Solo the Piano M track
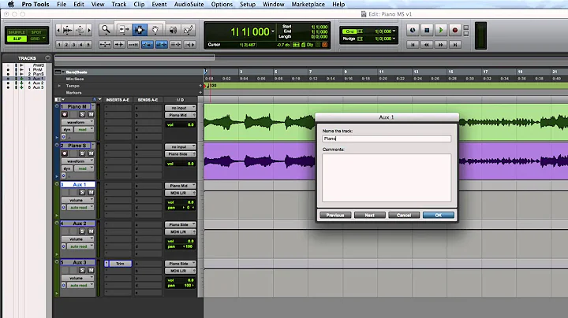Image resolution: width=568 pixels, height=318 pixels. pos(82,115)
